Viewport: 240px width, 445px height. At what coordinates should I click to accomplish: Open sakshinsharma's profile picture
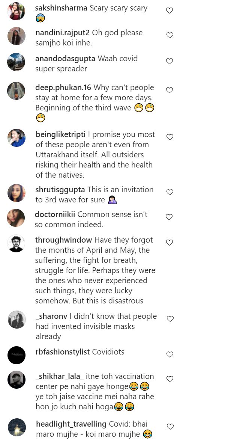click(16, 11)
